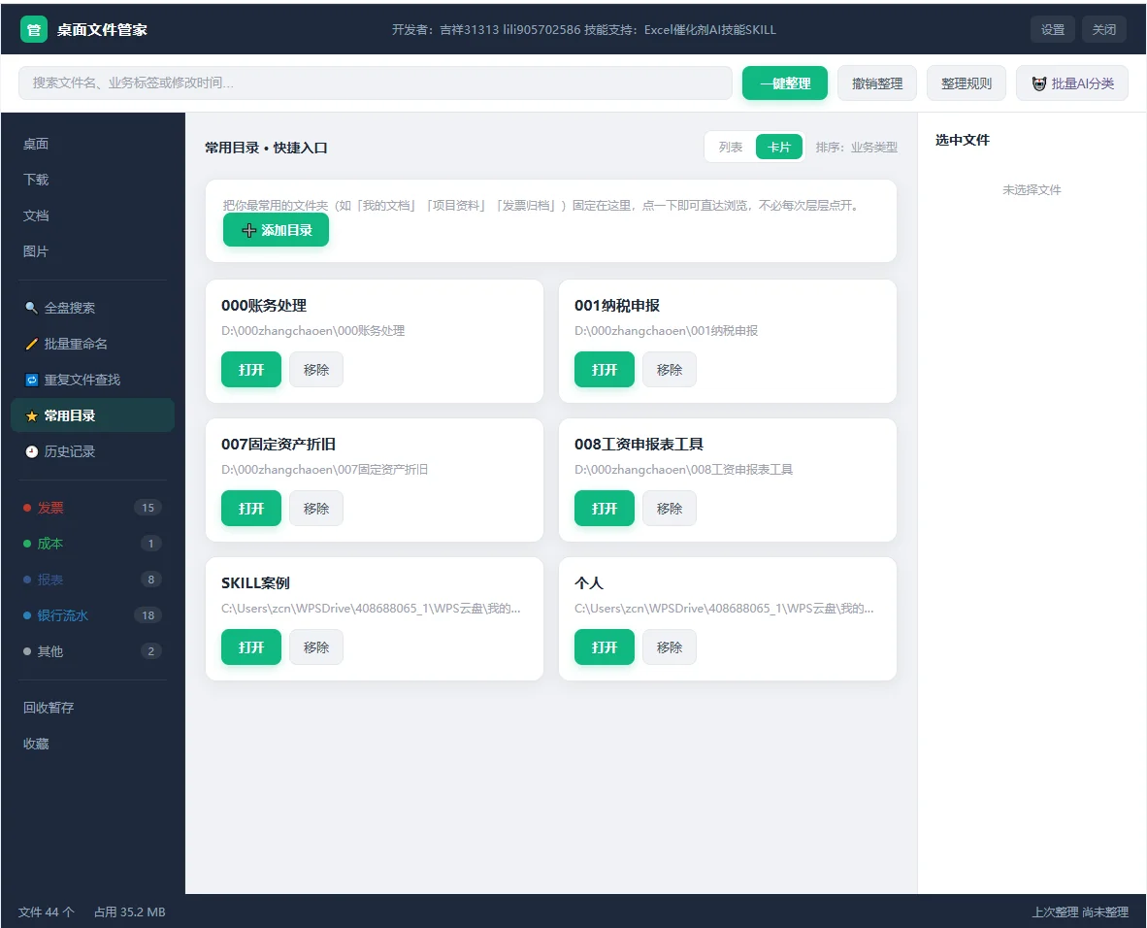Click the blue icon beside 重复文件查找
The width and height of the screenshot is (1147, 928).
coord(31,380)
